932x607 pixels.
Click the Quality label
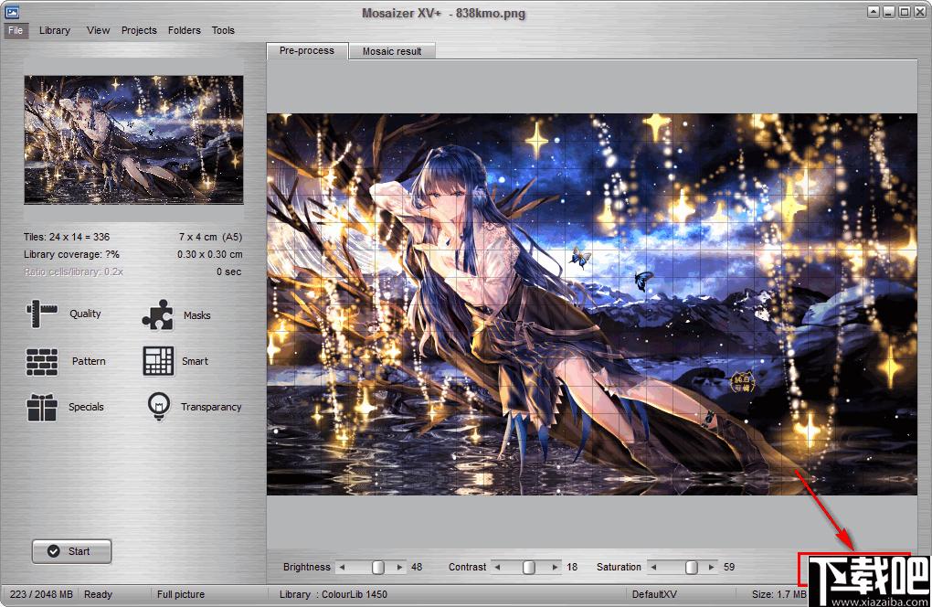click(x=85, y=314)
